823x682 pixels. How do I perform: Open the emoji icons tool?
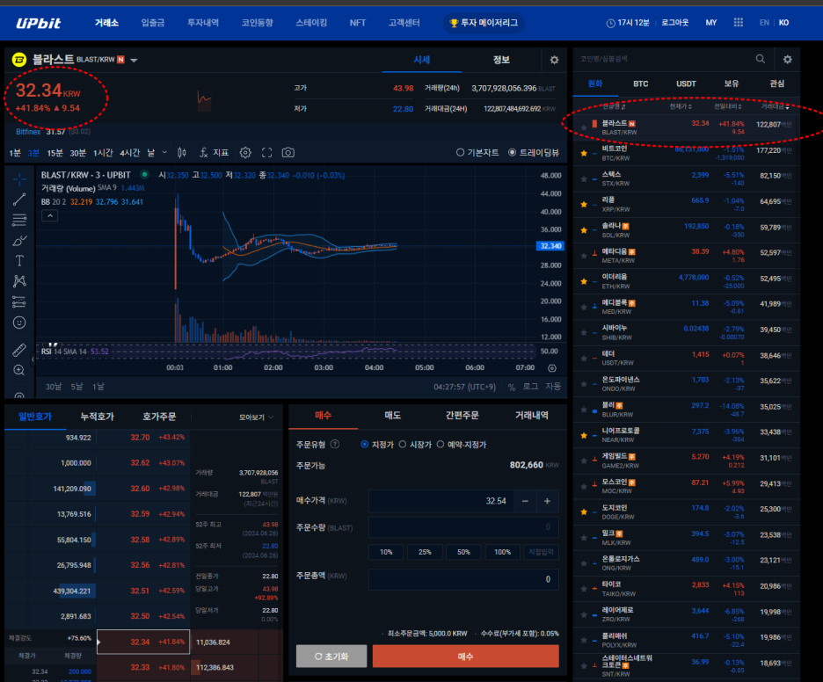coord(19,323)
